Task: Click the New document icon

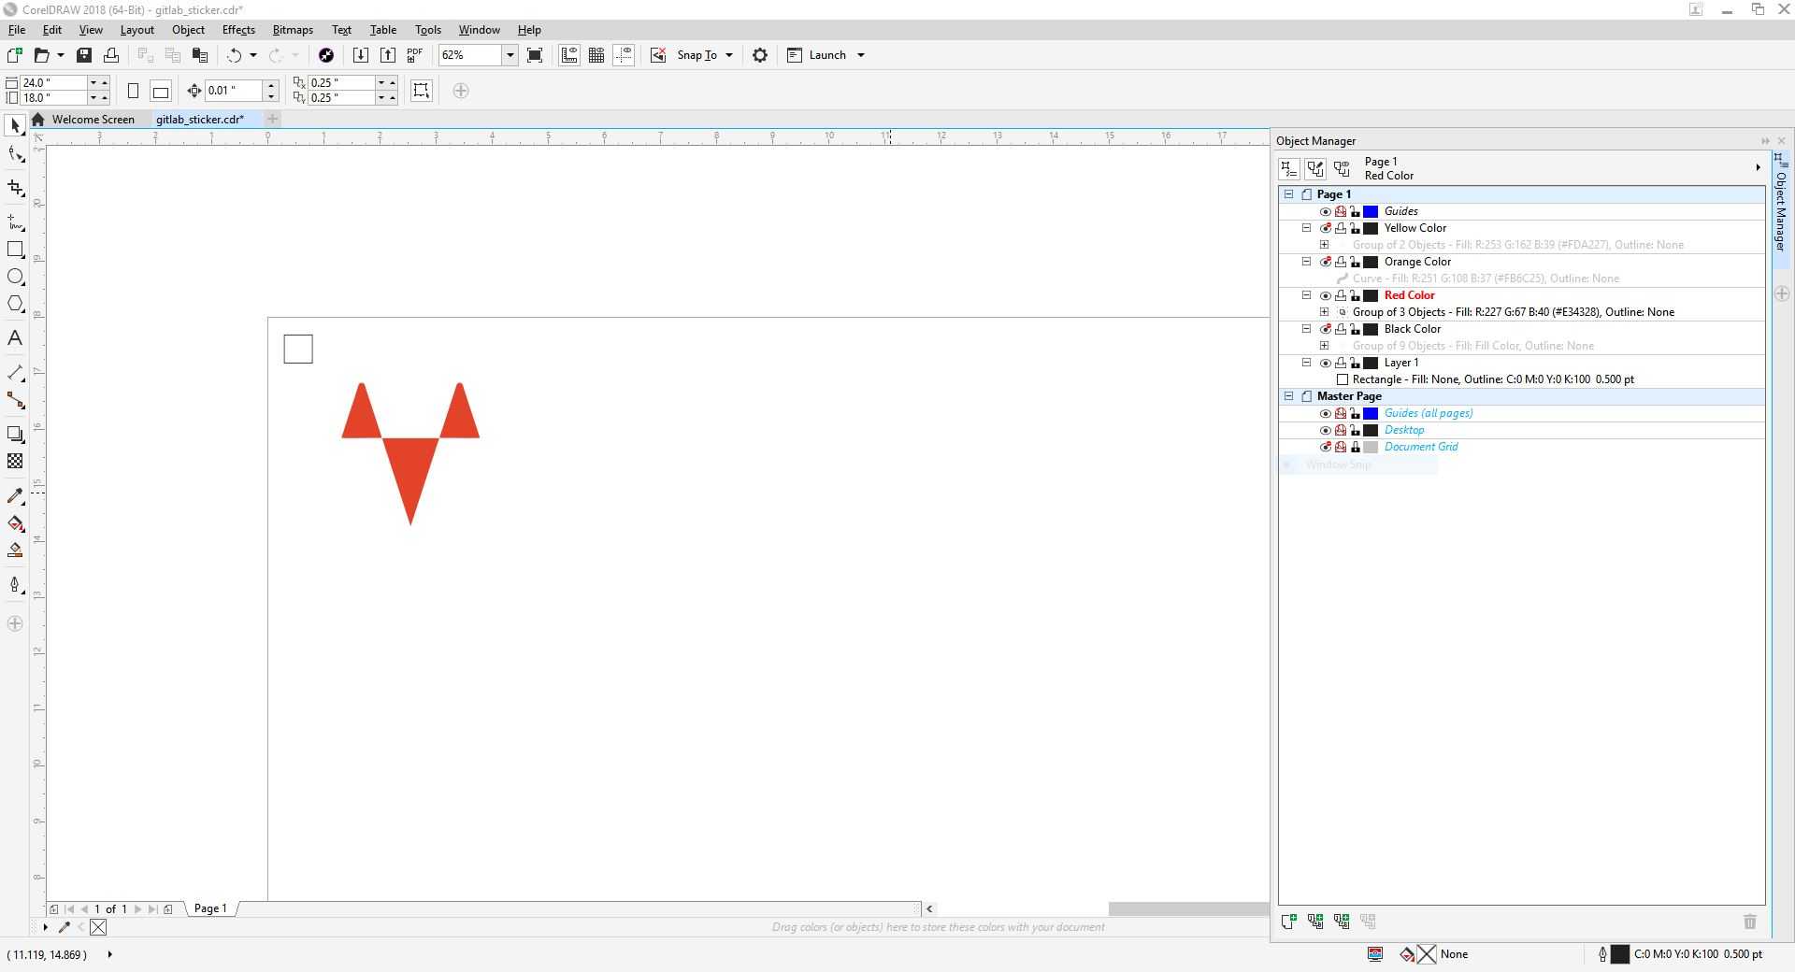Action: click(15, 55)
